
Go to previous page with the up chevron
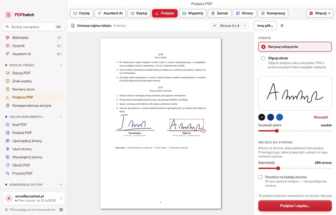point(215,26)
